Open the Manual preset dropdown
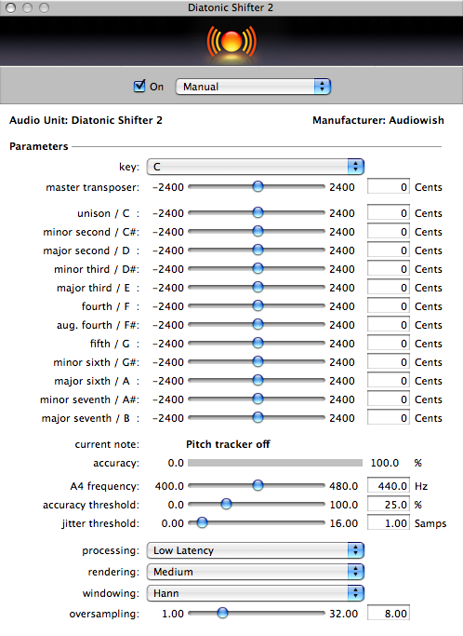This screenshot has height=636, width=463. pyautogui.click(x=253, y=87)
